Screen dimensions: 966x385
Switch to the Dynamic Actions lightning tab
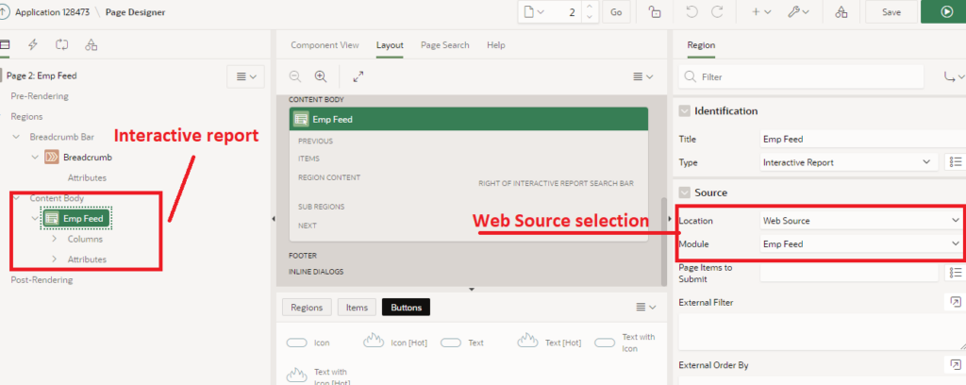(33, 44)
